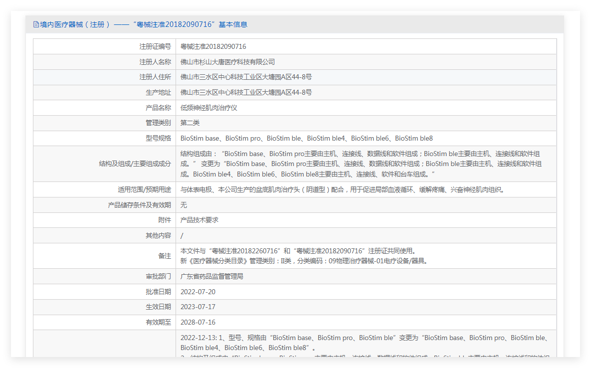Select approval date 2022-07-20

(198, 292)
